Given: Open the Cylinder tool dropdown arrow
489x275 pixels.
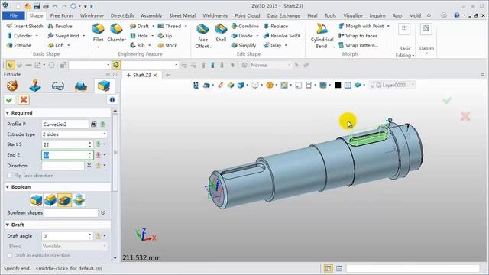Looking at the screenshot, I should click(37, 36).
